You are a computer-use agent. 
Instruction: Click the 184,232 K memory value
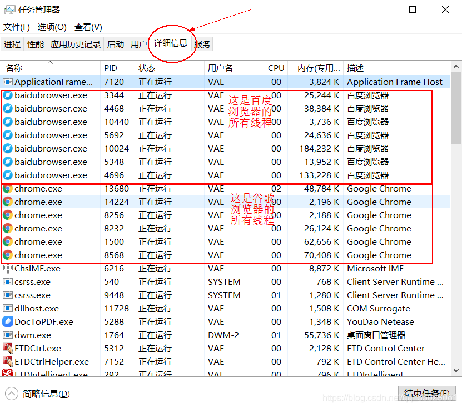pos(319,149)
